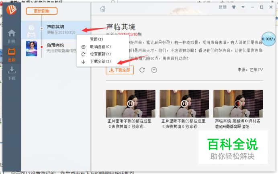Switch to the 追剧 section in sidebar
This screenshot has height=174, width=278.
[x=12, y=55]
